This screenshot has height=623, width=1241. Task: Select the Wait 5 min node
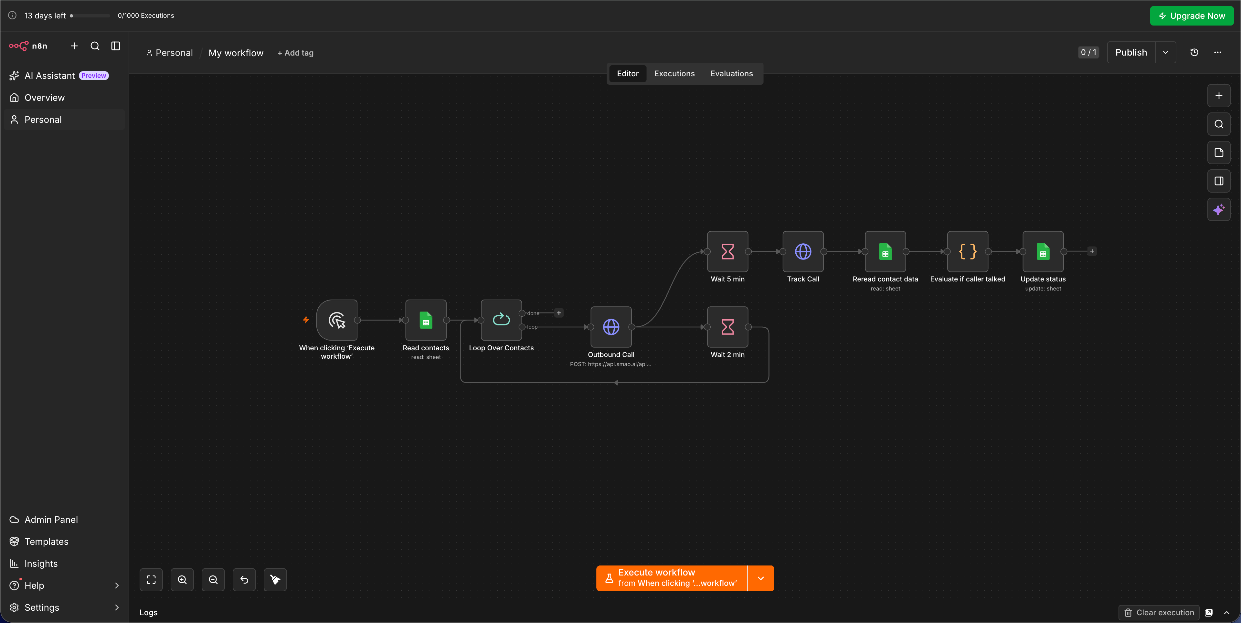pos(727,251)
